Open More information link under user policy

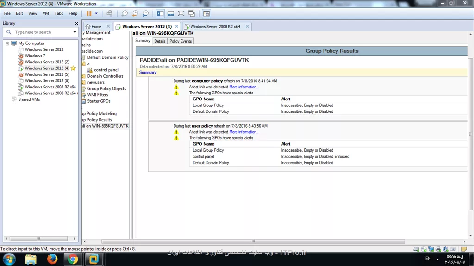pyautogui.click(x=244, y=132)
